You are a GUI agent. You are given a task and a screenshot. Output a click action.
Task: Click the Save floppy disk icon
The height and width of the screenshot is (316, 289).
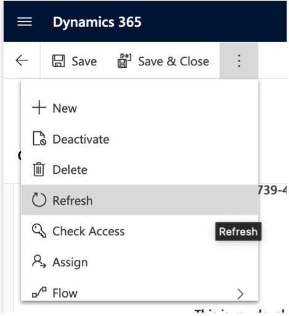click(58, 61)
